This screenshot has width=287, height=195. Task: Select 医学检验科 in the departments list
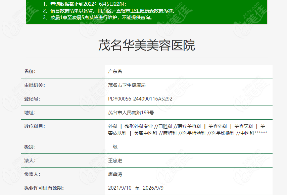tap(194, 133)
